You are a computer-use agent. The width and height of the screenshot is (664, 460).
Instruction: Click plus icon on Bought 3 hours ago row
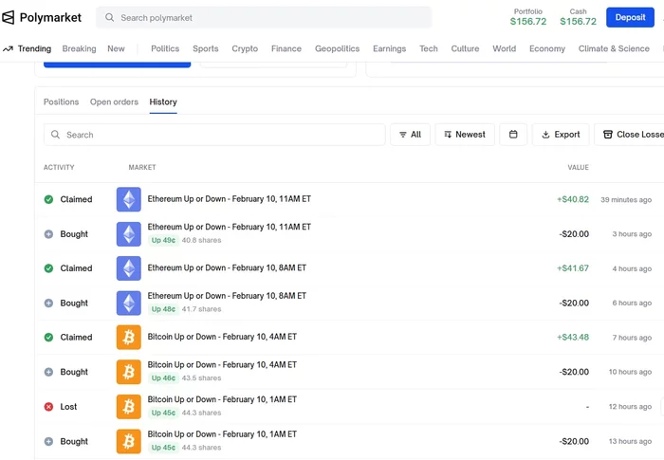click(48, 234)
